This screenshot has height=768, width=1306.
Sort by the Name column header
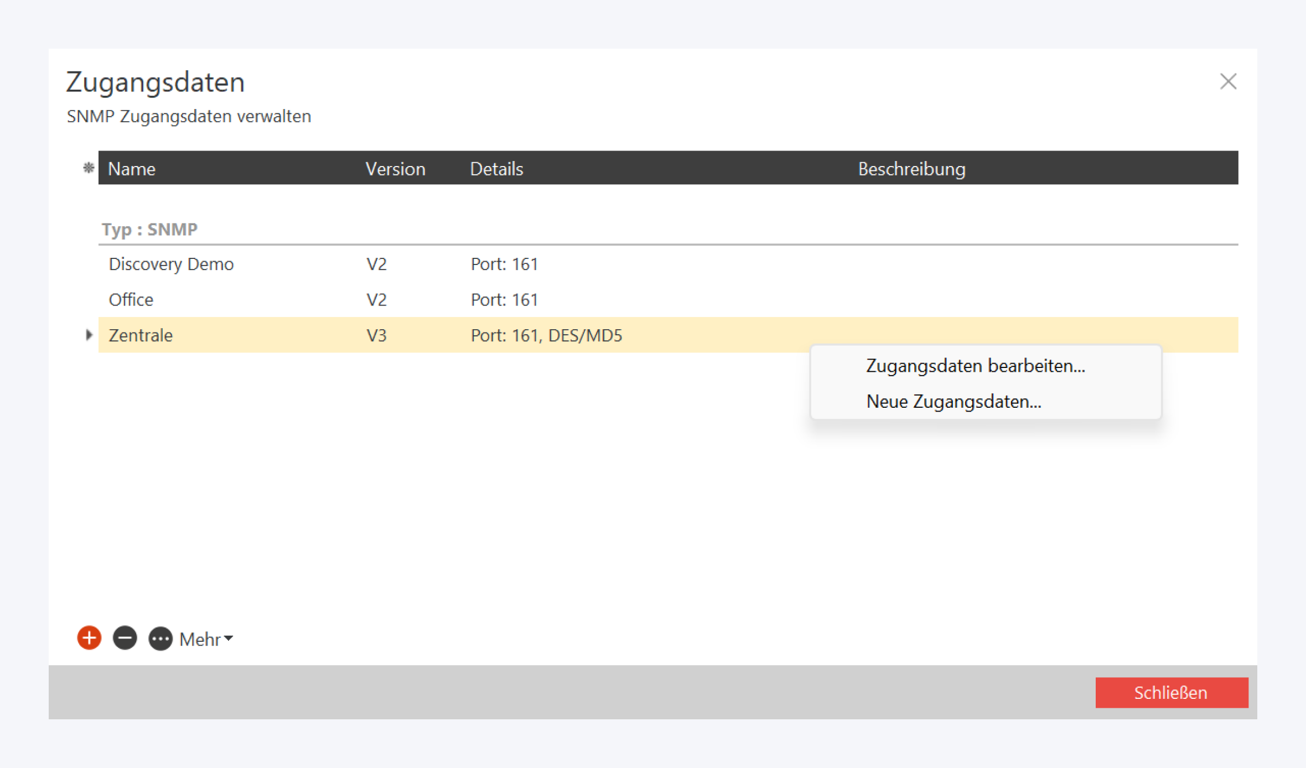click(132, 169)
